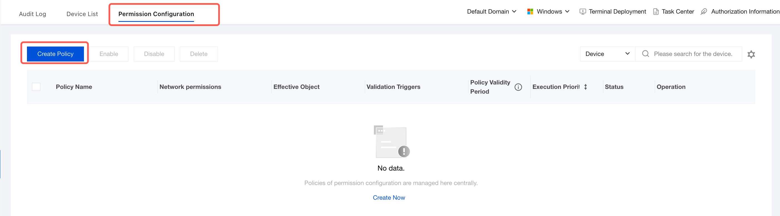Open the Device search type dropdown
This screenshot has height=216, width=780.
coord(607,54)
